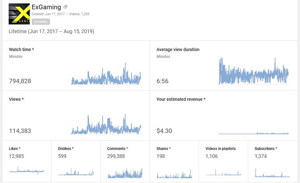The width and height of the screenshot is (300, 183).
Task: Open the Likes metric tile
Action: tap(27, 161)
